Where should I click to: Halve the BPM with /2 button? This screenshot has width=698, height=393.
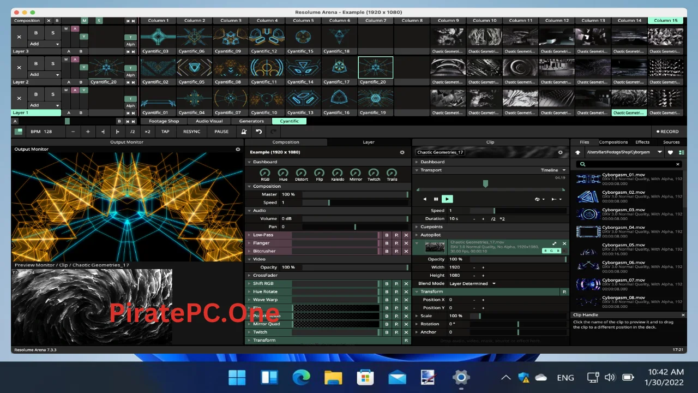coord(133,132)
